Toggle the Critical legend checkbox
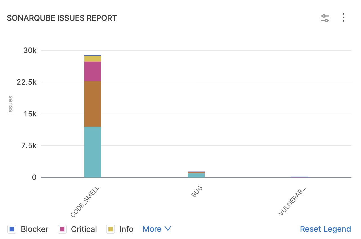 (62, 229)
